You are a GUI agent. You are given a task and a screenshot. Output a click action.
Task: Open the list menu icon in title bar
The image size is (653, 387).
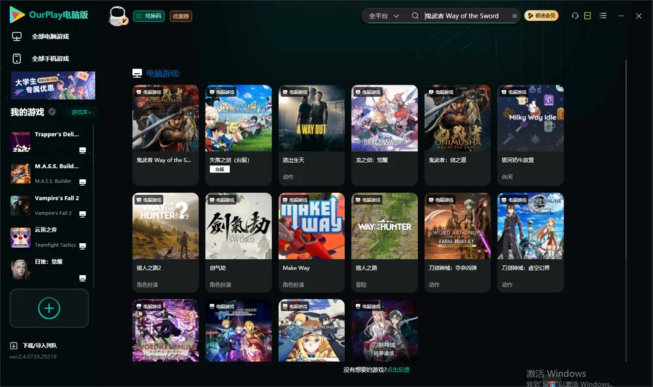pyautogui.click(x=603, y=16)
